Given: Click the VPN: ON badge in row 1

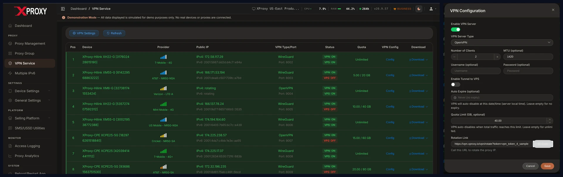Looking at the screenshot, I should tap(330, 57).
